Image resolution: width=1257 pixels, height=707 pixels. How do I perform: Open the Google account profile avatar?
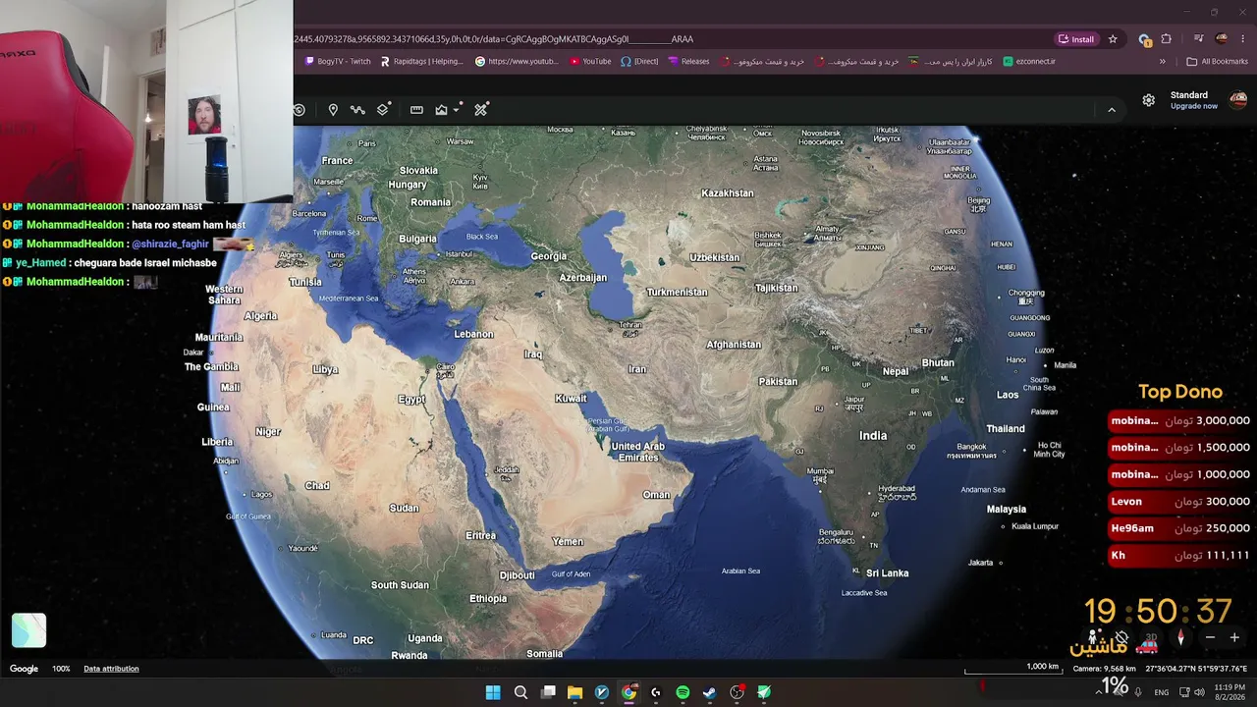coord(1238,100)
